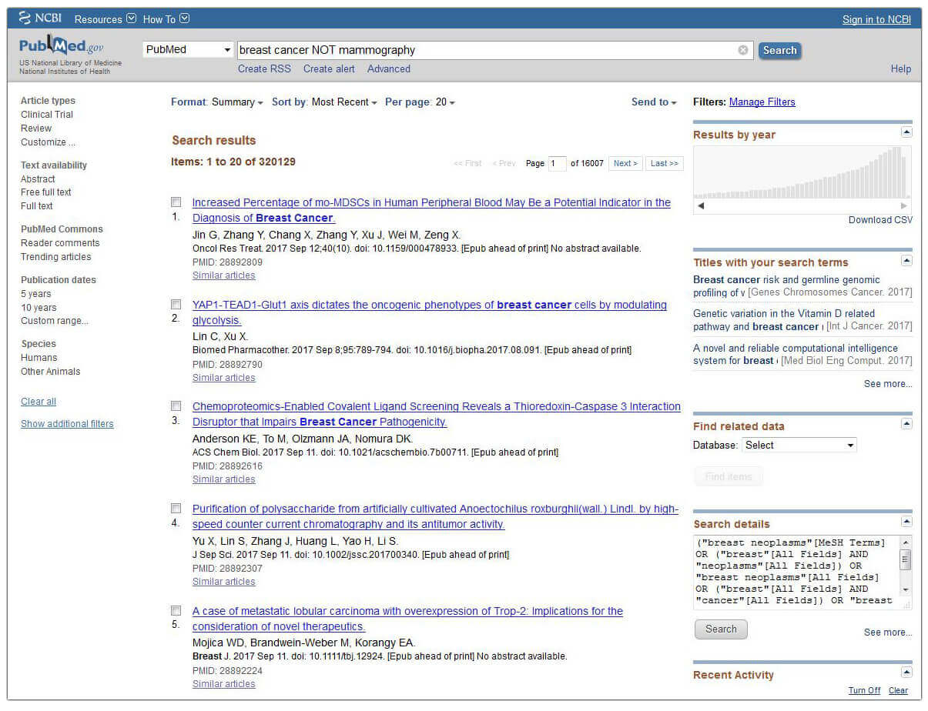Viewport: 928px width, 711px height.
Task: Open Advanced search link
Action: (389, 69)
